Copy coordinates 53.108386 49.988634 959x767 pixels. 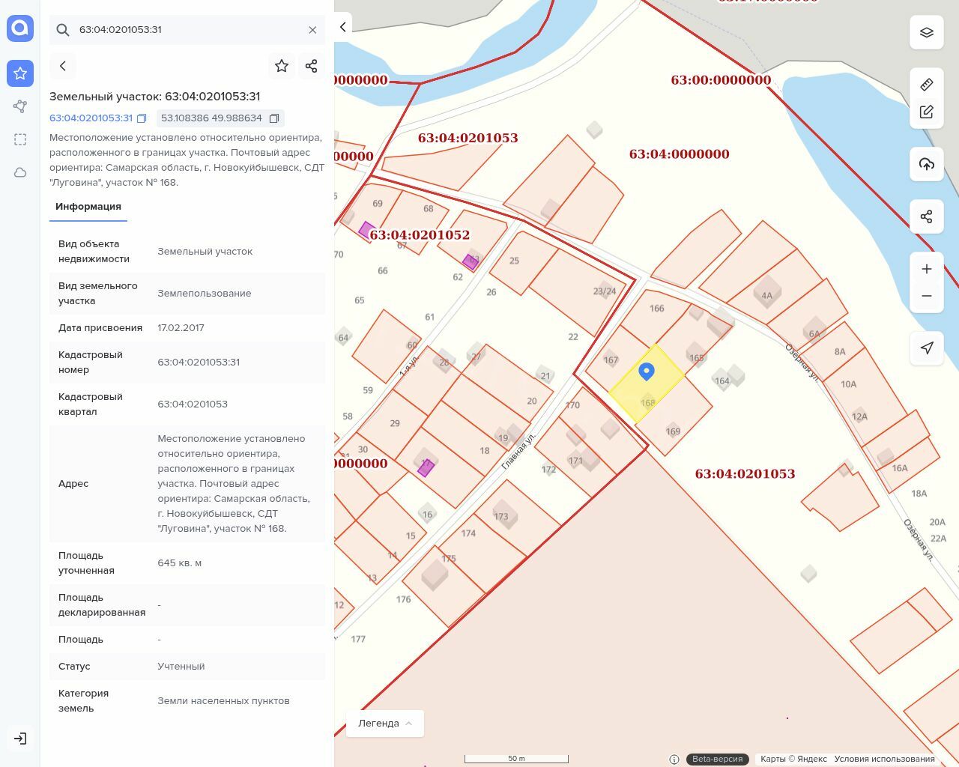tap(274, 118)
